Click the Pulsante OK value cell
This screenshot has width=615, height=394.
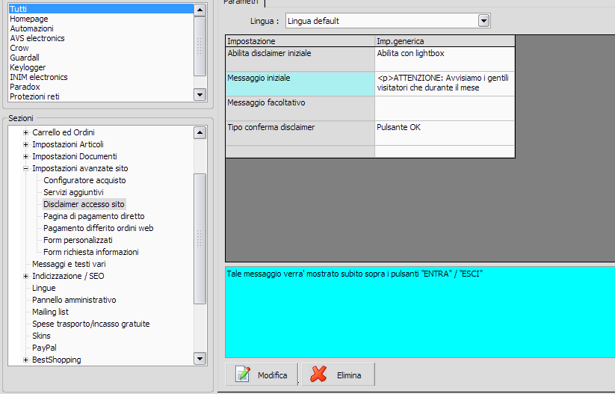tap(445, 133)
